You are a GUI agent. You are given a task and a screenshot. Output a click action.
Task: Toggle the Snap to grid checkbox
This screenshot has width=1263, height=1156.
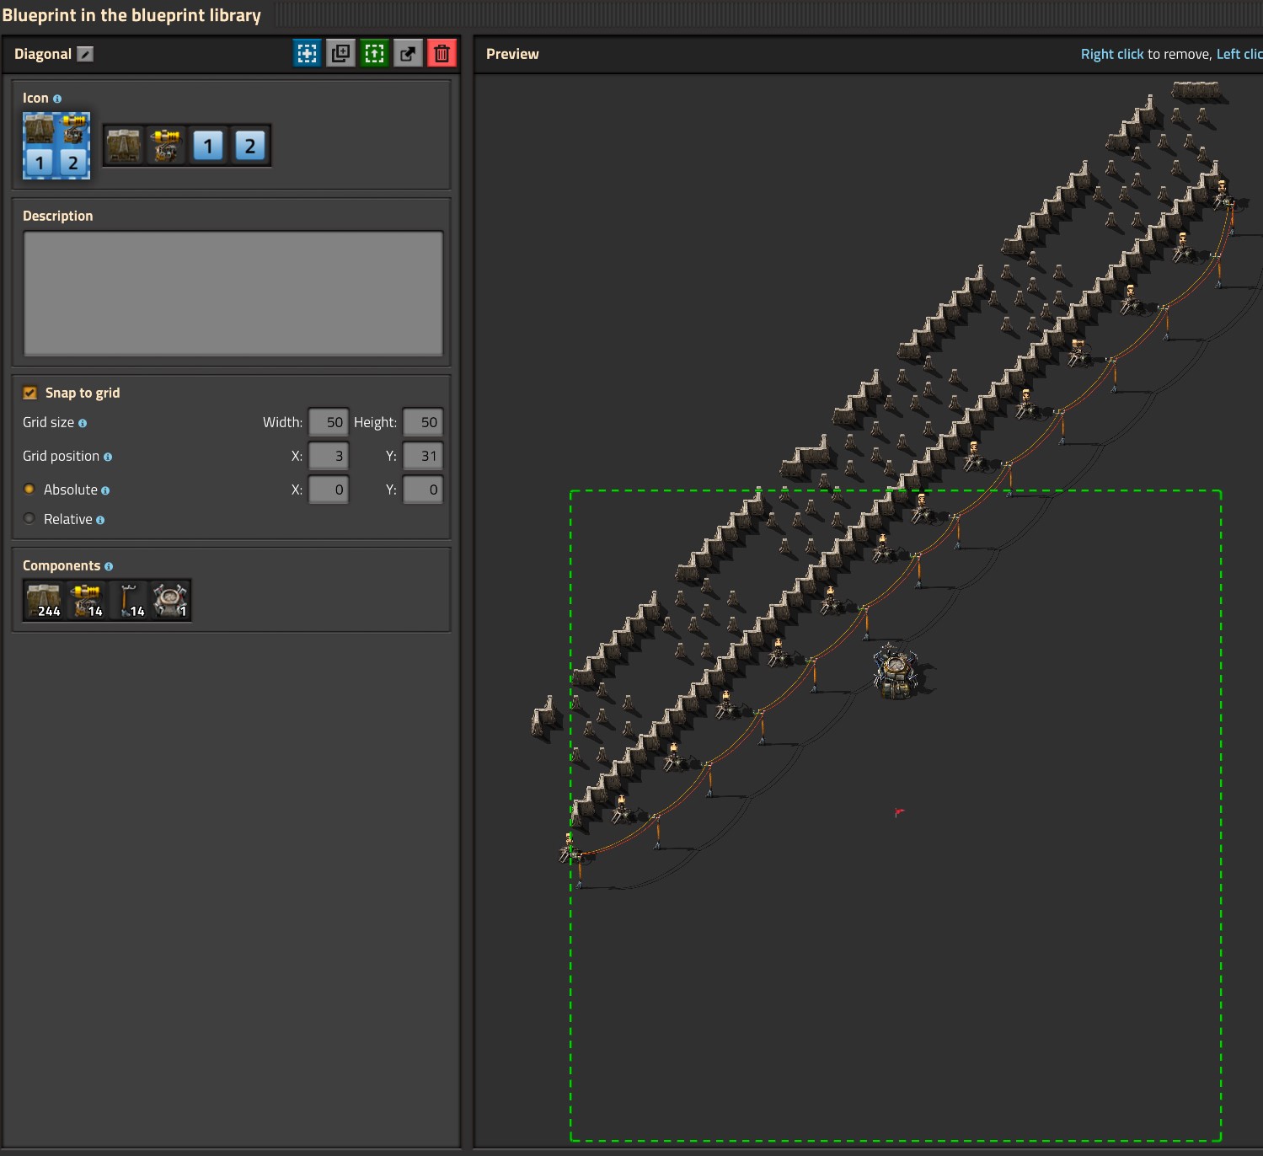point(30,393)
